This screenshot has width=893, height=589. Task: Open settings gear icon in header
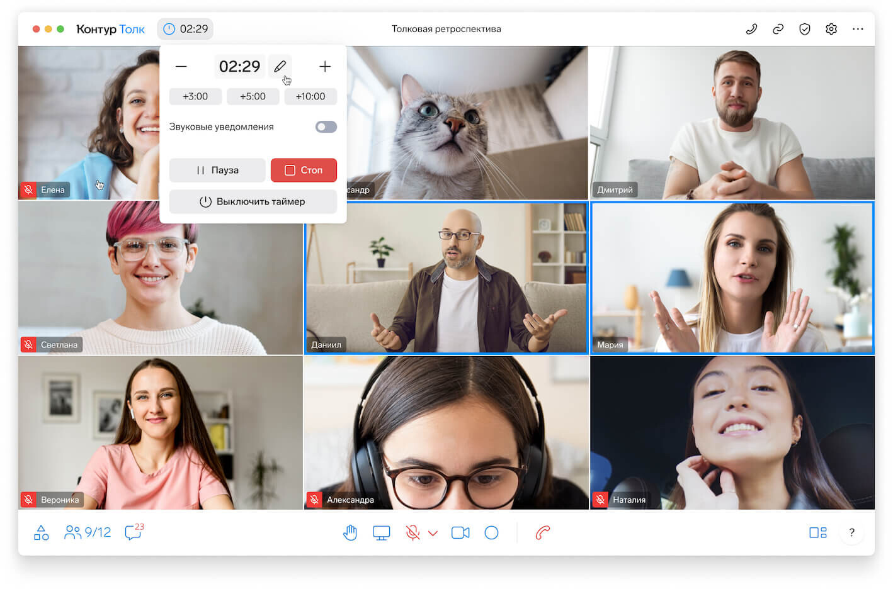(x=831, y=29)
